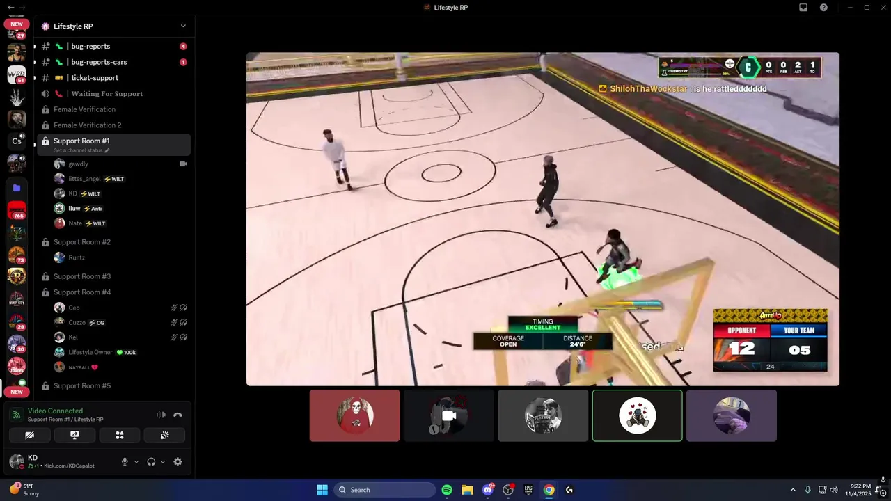The image size is (891, 501).
Task: Click the lower NEW unread pill
Action: [17, 392]
